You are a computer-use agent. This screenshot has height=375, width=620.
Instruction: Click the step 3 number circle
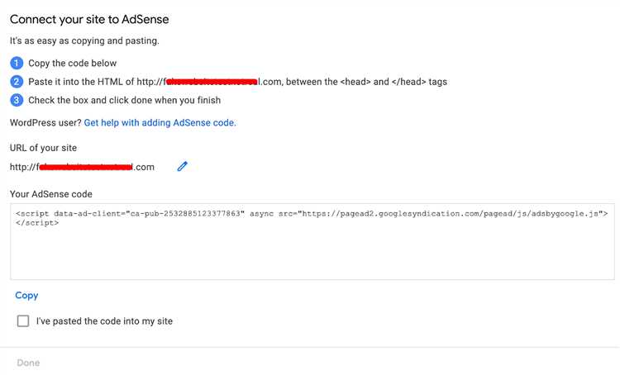click(x=17, y=101)
